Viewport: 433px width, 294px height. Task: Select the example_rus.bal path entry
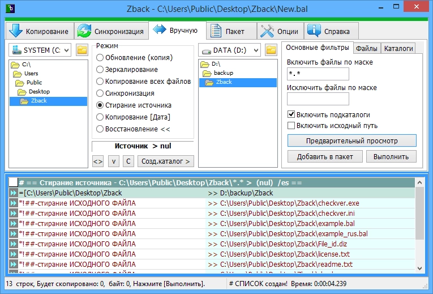pos(294,234)
